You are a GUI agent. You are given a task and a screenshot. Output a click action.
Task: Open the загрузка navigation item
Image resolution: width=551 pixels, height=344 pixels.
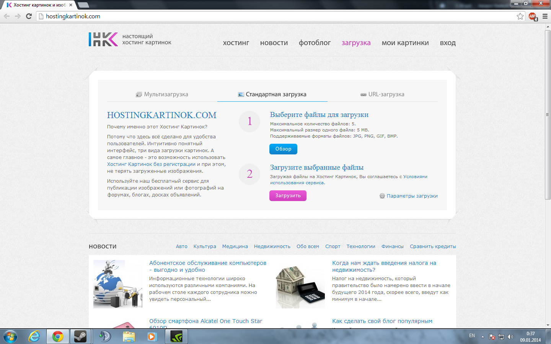[356, 43]
